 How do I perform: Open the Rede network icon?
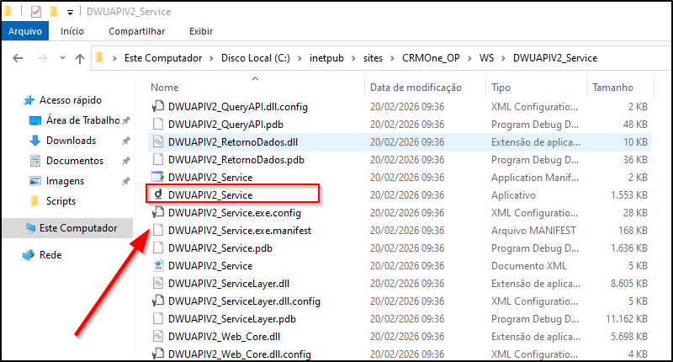pos(30,255)
